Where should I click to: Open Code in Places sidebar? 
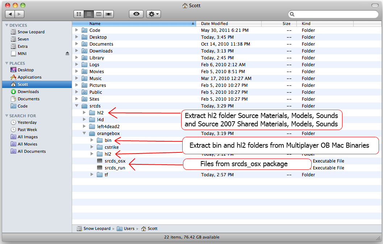pos(22,106)
